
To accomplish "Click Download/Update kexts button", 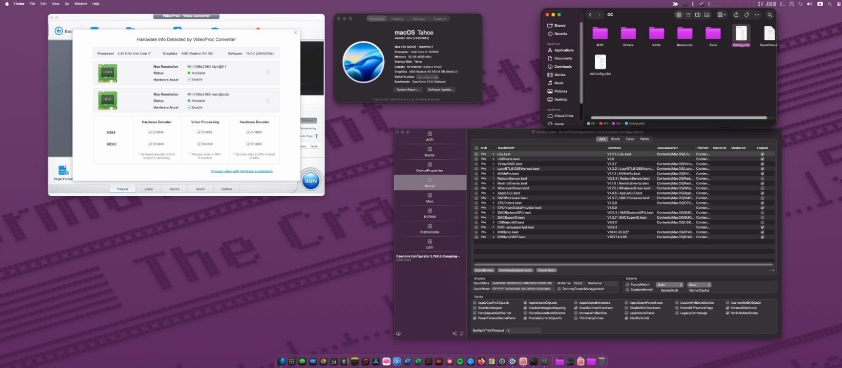I will 515,270.
